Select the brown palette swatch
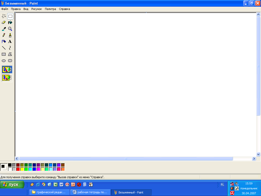261x196 pixels. (63, 165)
